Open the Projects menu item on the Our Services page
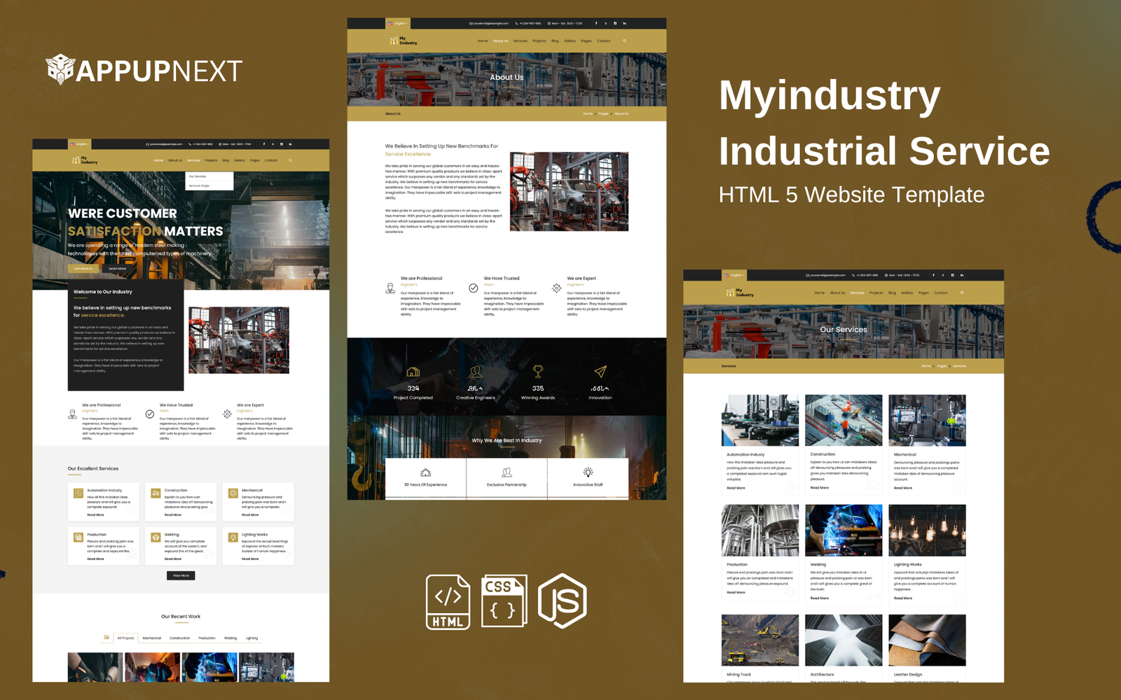The image size is (1121, 700). pyautogui.click(x=876, y=293)
